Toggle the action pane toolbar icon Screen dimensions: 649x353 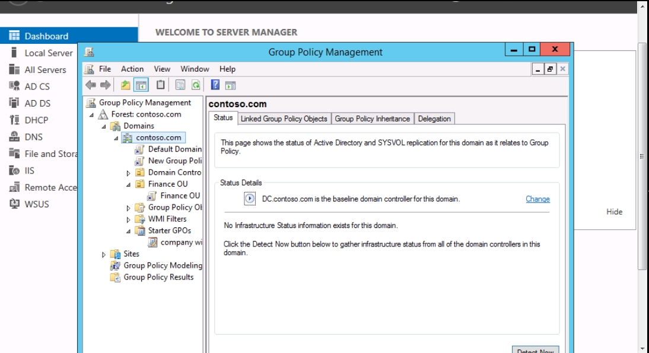231,85
